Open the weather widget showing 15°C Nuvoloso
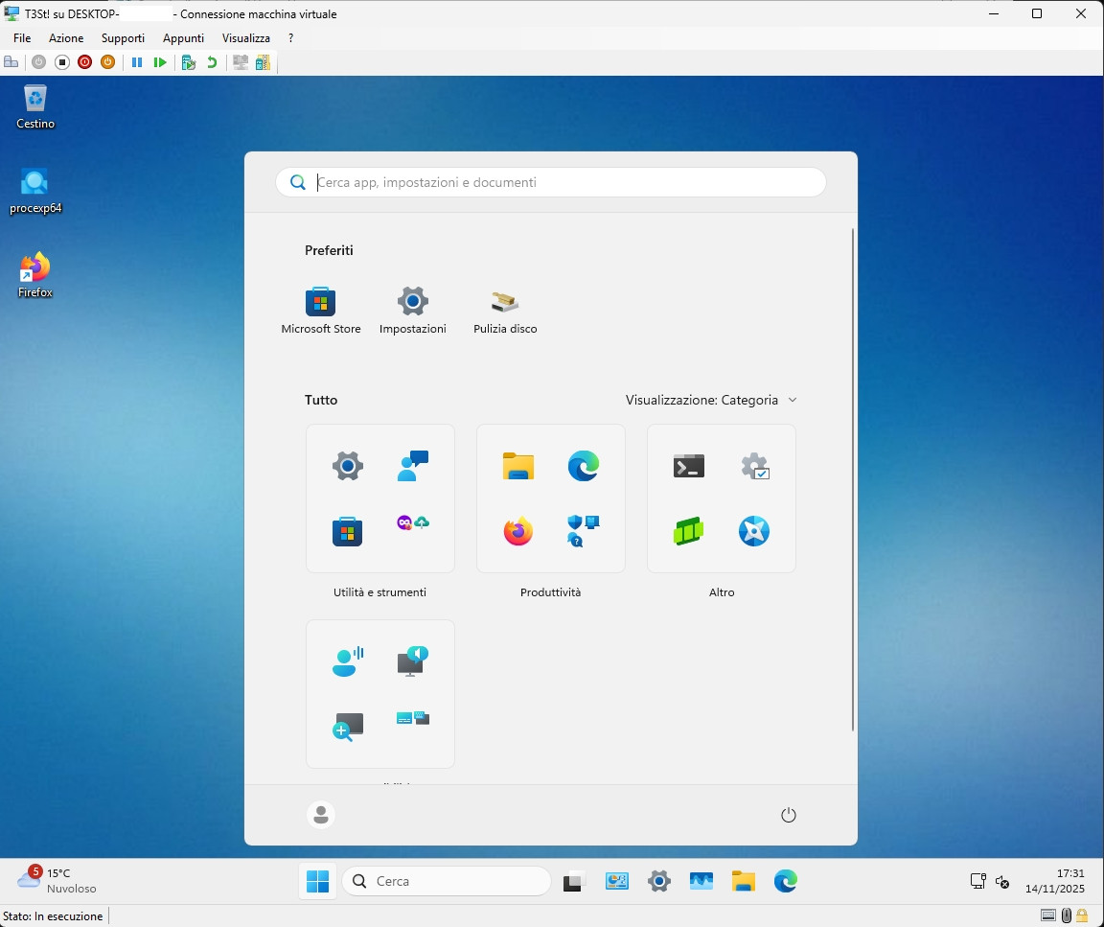Screen dimensions: 1104x927 57,881
